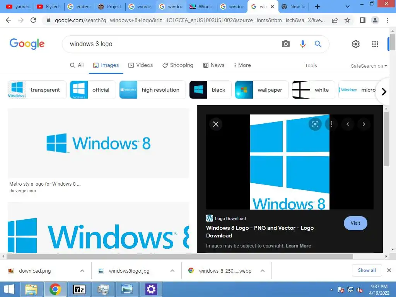
Task: Open Chrome's three-dot menu
Action: tap(387, 20)
